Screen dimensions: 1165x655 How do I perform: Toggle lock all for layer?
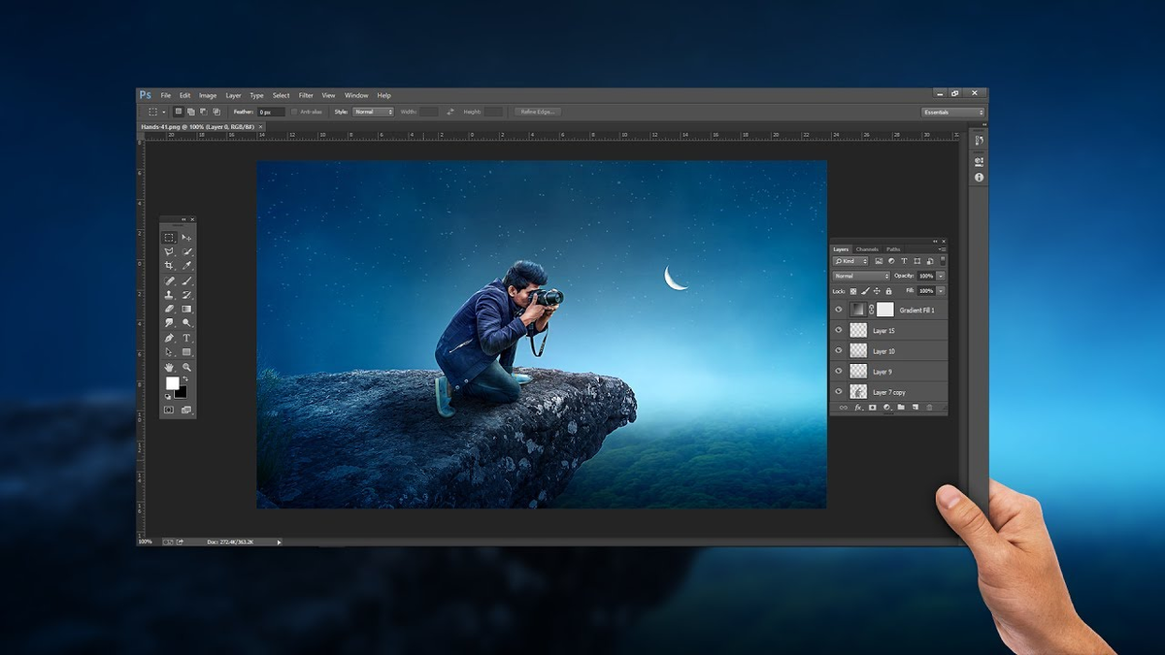pyautogui.click(x=888, y=291)
